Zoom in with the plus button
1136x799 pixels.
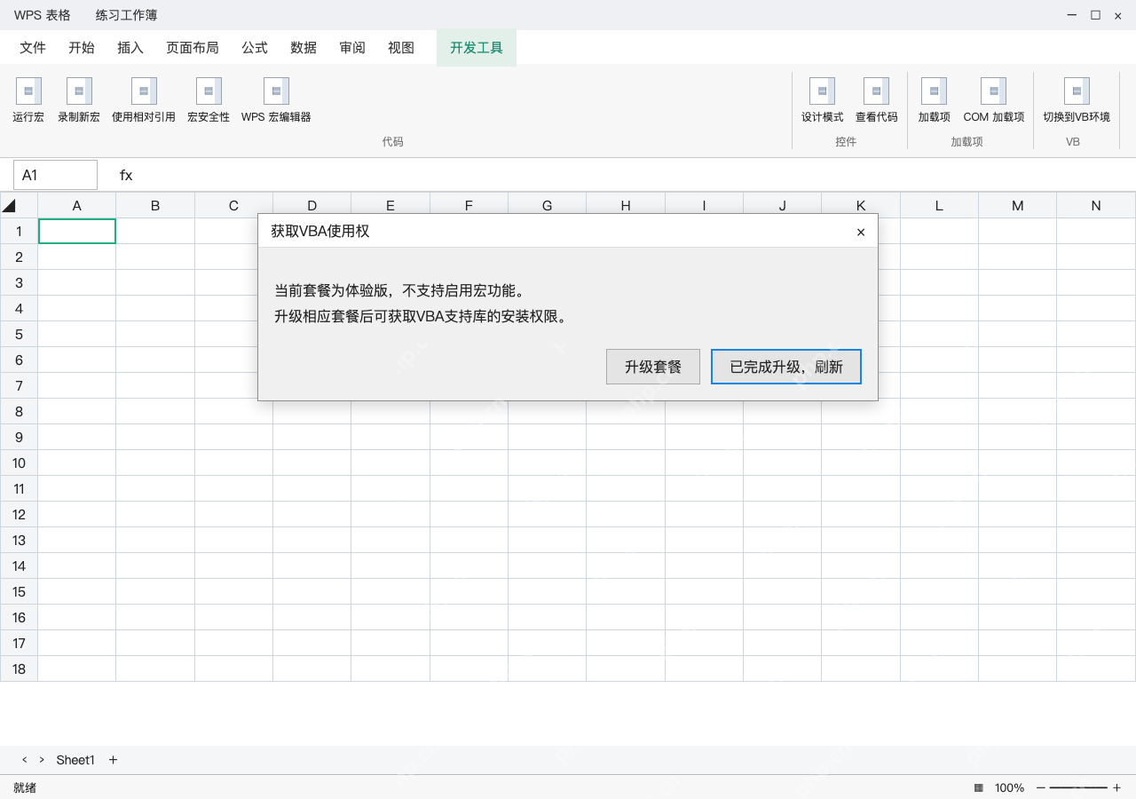[1116, 787]
